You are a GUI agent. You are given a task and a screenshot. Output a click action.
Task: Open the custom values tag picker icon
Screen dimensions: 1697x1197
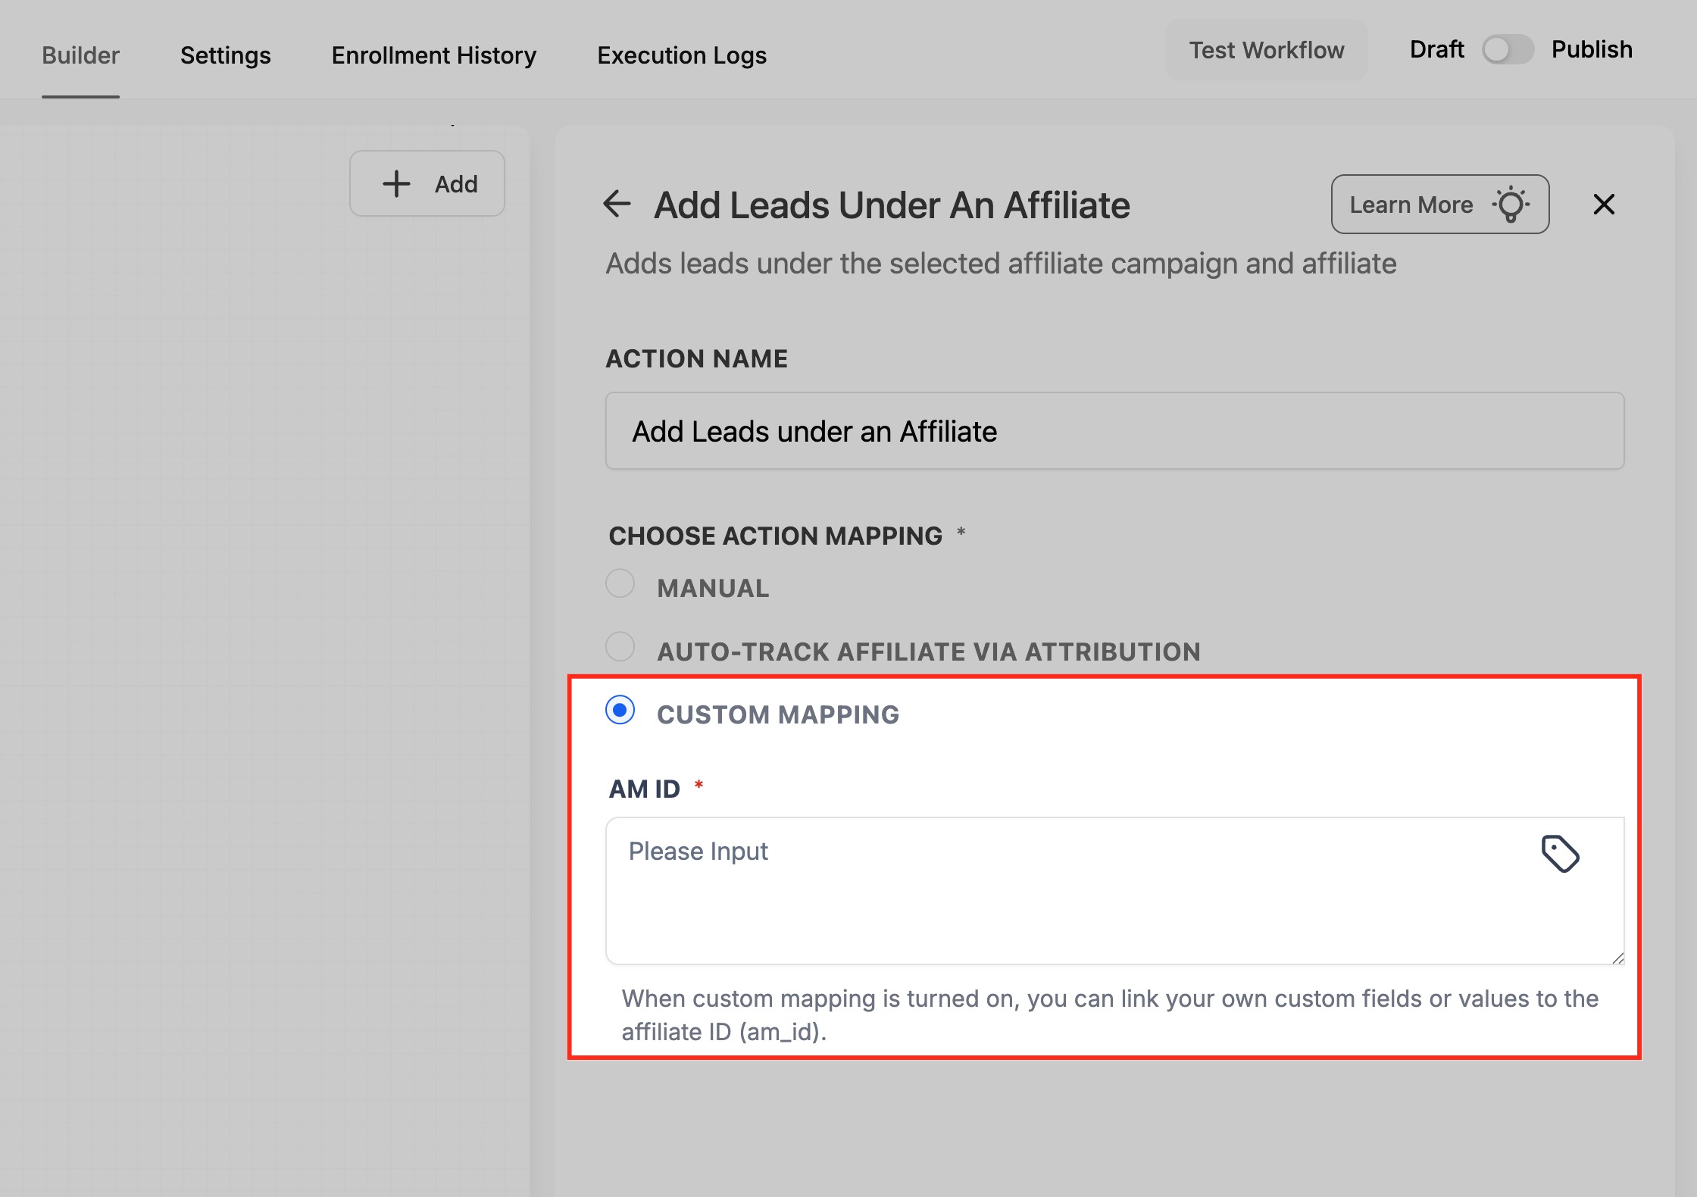(x=1560, y=854)
